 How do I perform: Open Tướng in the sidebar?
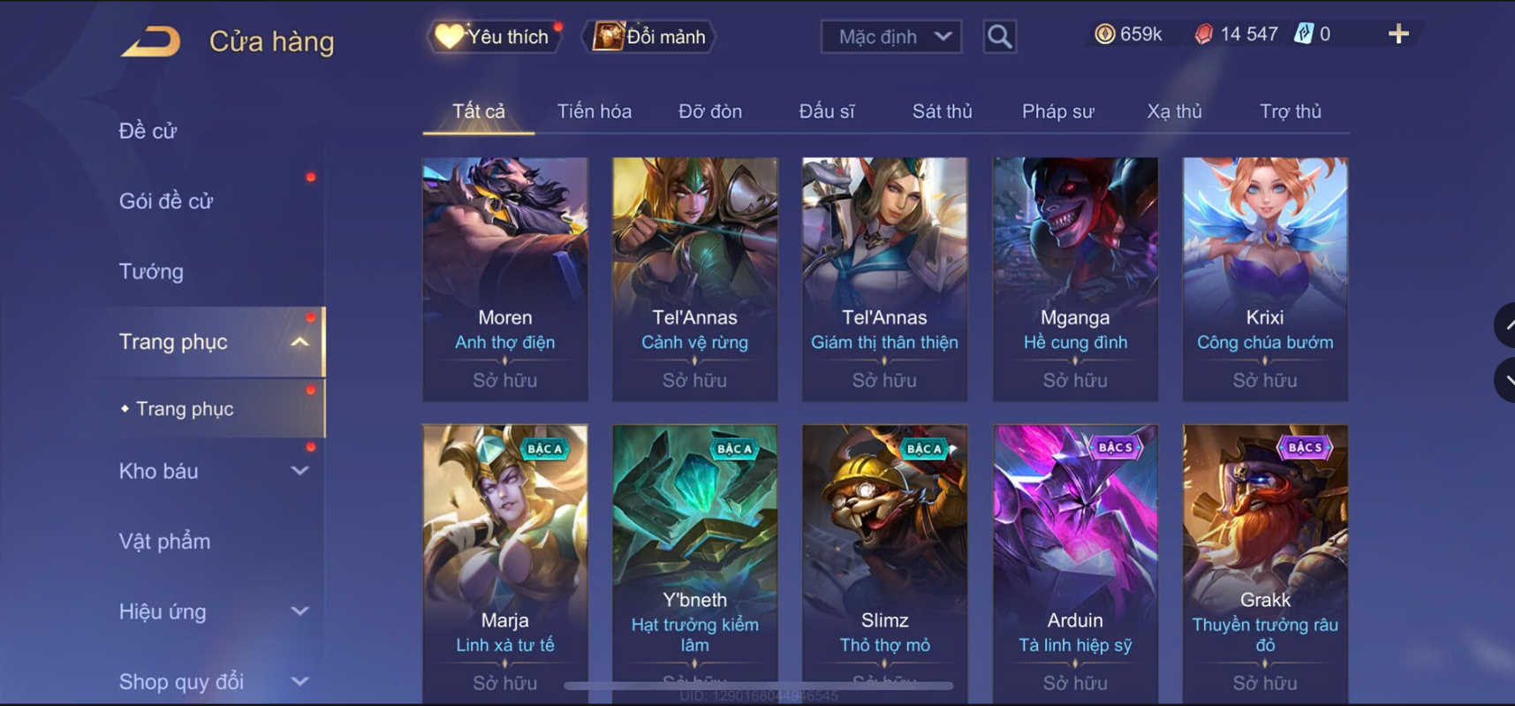pyautogui.click(x=151, y=271)
